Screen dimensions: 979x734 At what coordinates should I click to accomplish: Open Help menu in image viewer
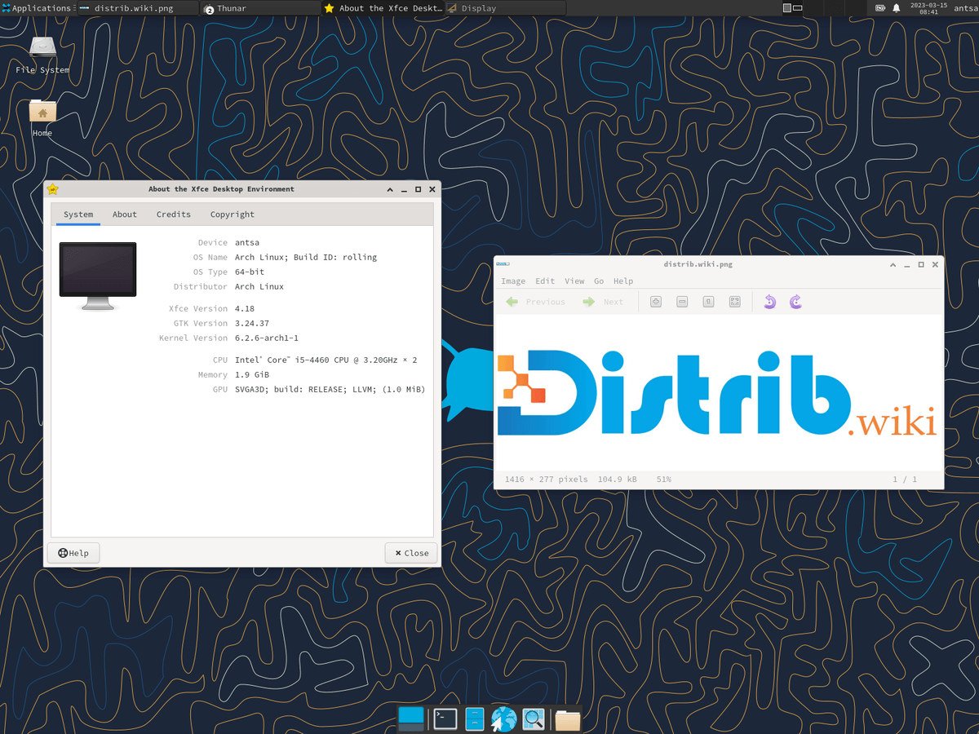coord(623,281)
